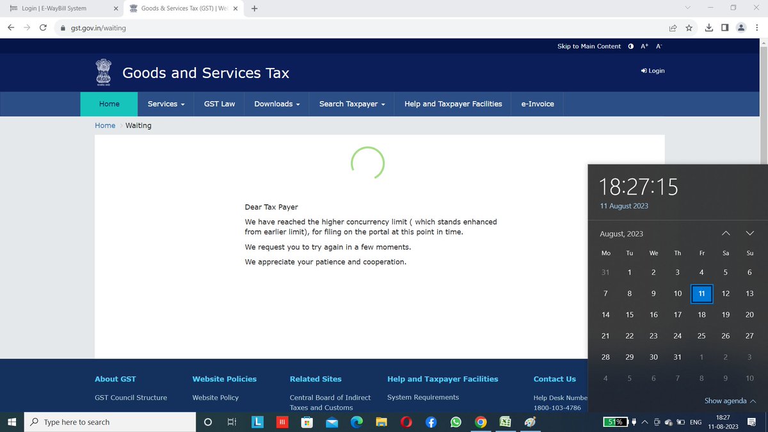Open System Requirements footer link

tap(423, 397)
